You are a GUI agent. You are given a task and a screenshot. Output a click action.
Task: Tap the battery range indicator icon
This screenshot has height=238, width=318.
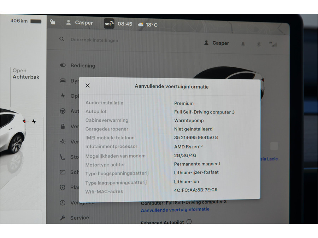(36, 21)
